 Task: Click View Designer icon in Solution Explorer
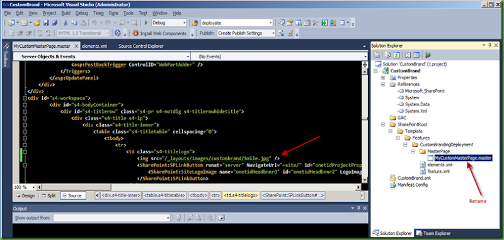[416, 55]
